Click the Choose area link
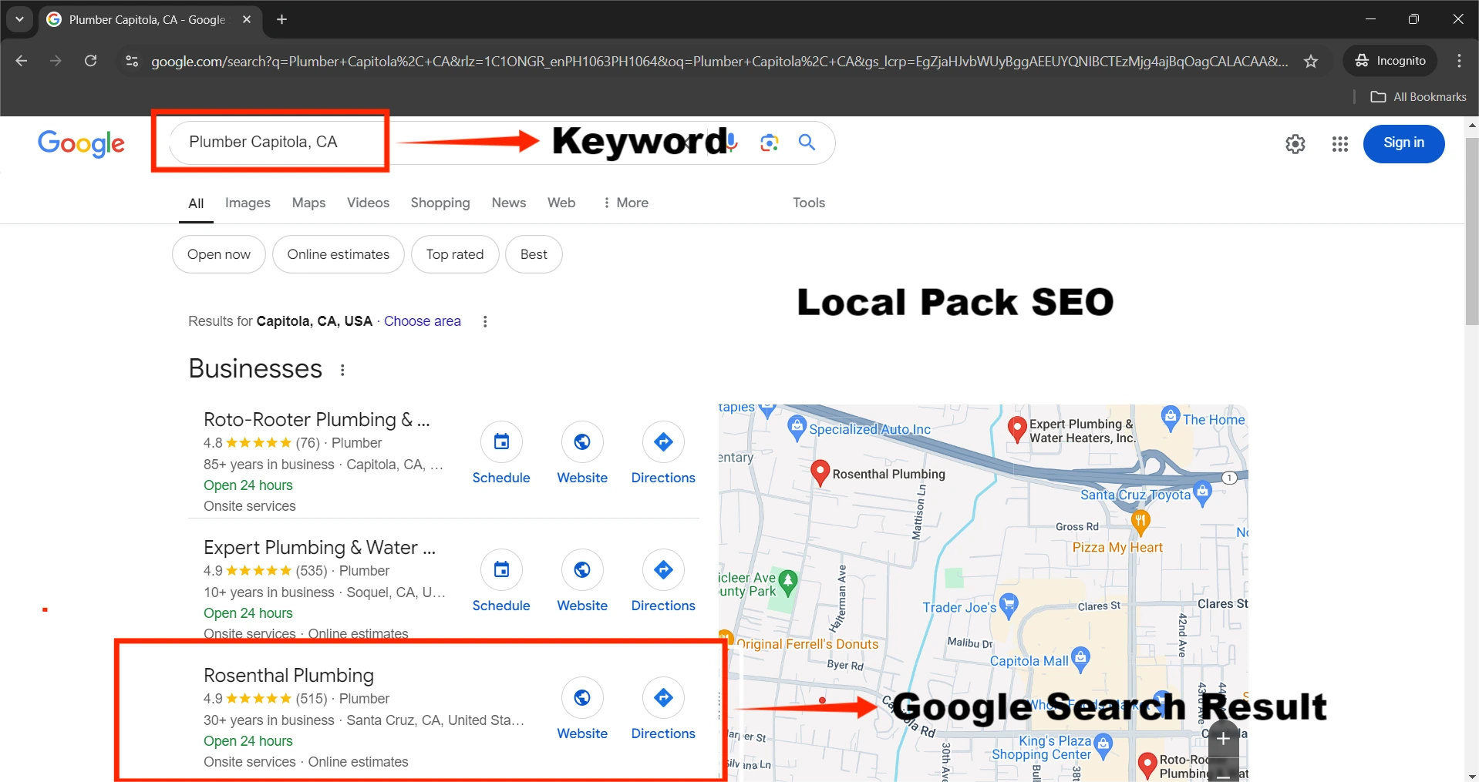Viewport: 1479px width, 782px height. pyautogui.click(x=423, y=321)
